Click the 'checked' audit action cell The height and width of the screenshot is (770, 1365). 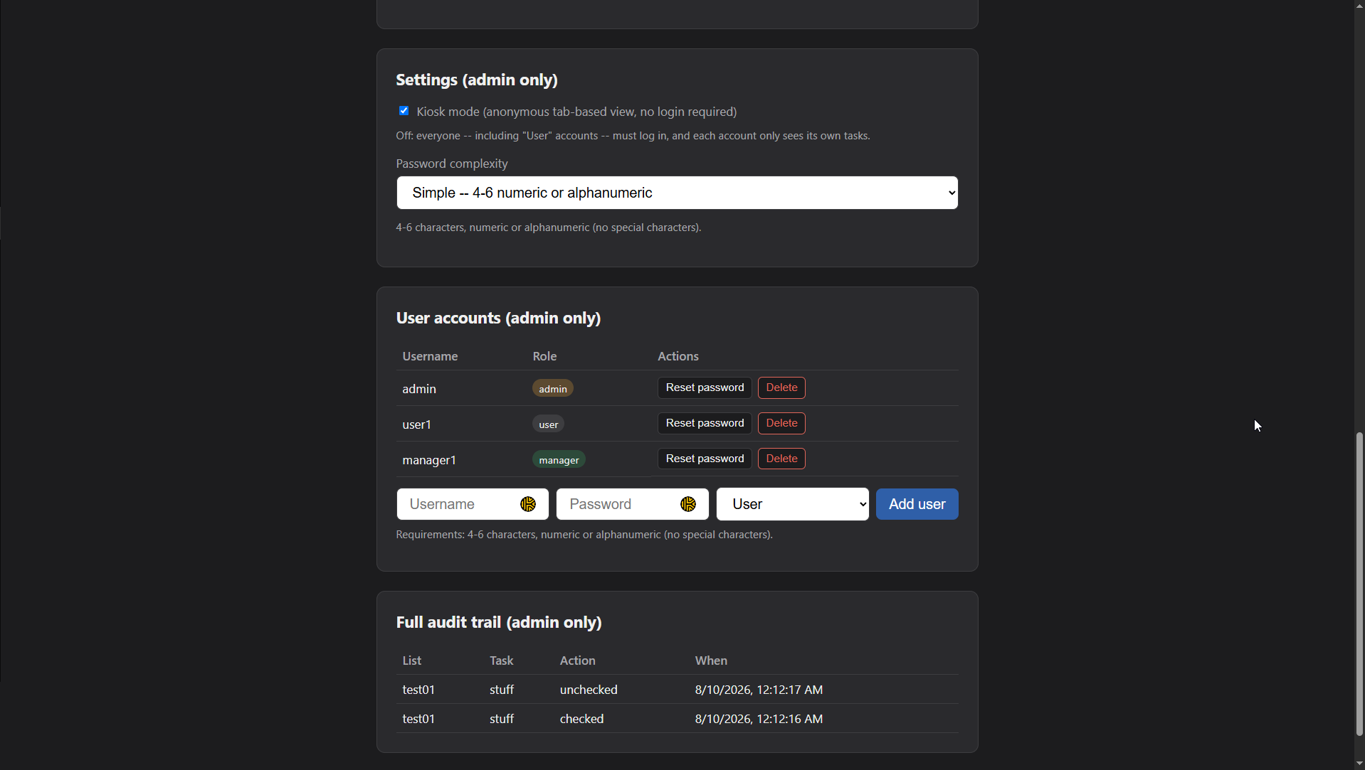pos(581,719)
